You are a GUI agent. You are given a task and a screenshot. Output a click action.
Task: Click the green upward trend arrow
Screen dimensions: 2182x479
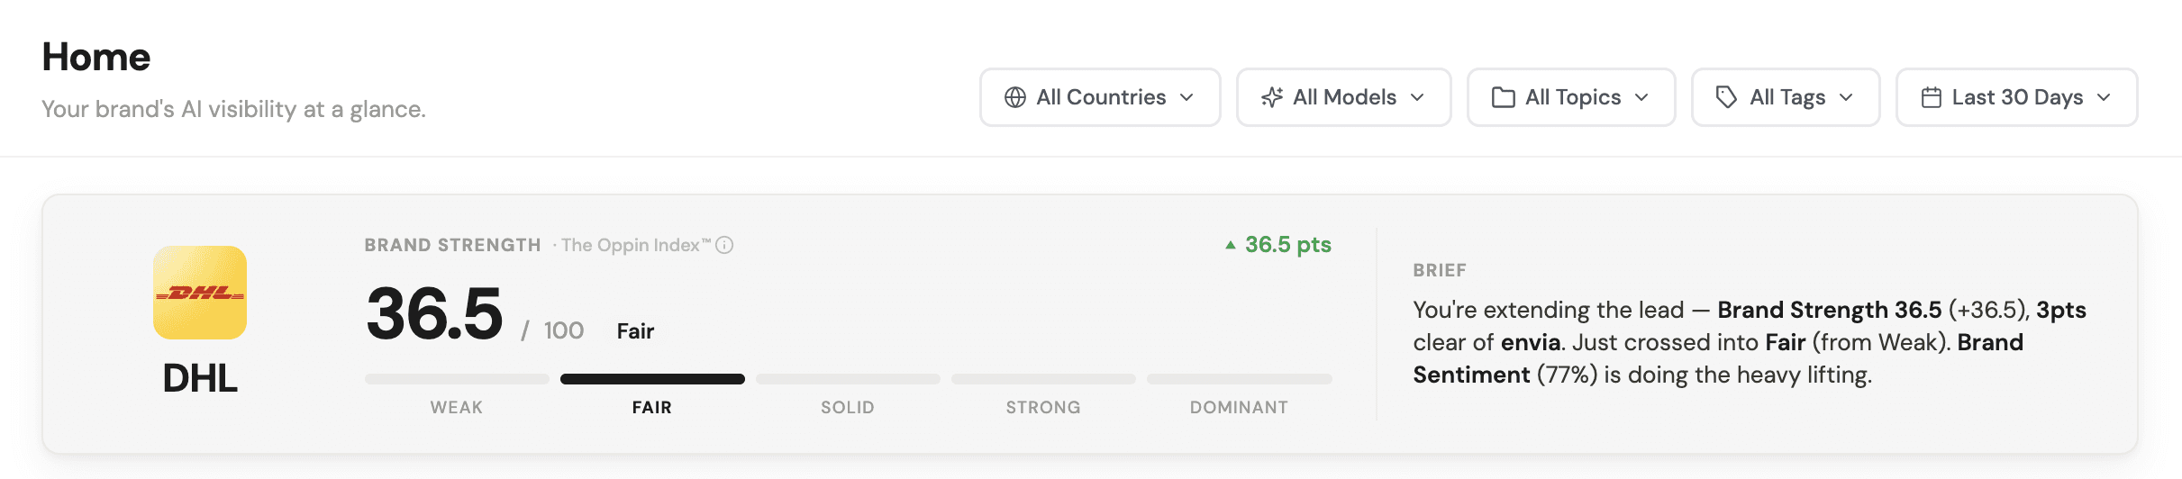(1231, 245)
